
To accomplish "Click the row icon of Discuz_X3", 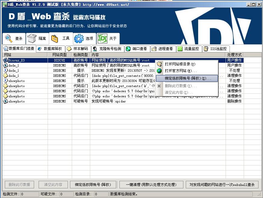I will [x=5, y=60].
